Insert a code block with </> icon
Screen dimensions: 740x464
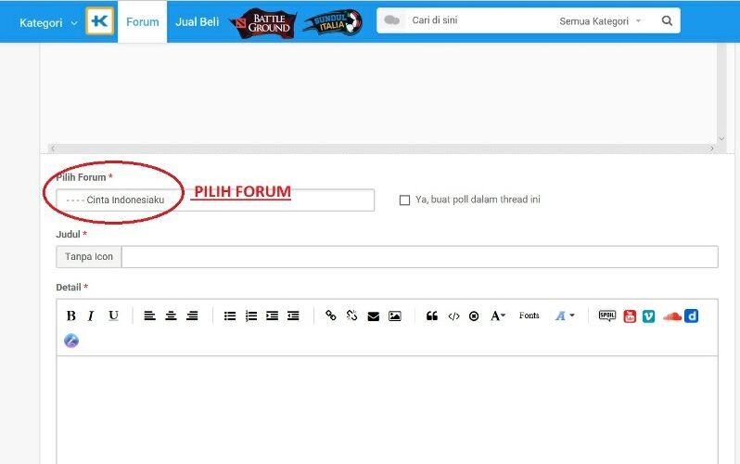coord(453,316)
